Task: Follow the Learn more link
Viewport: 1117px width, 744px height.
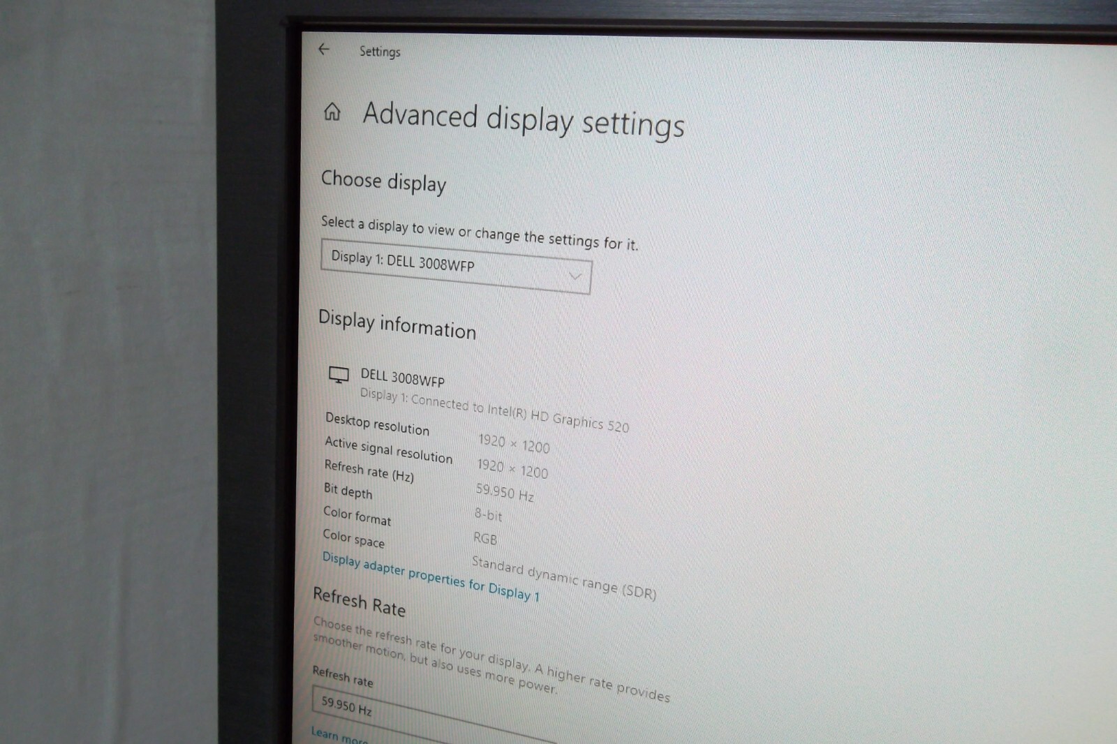Action: click(339, 736)
